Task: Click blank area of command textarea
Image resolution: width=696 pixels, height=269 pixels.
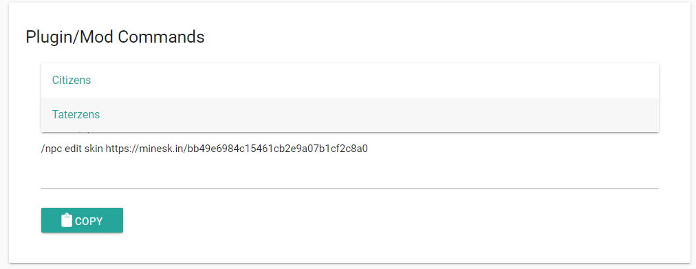Action: coord(350,171)
